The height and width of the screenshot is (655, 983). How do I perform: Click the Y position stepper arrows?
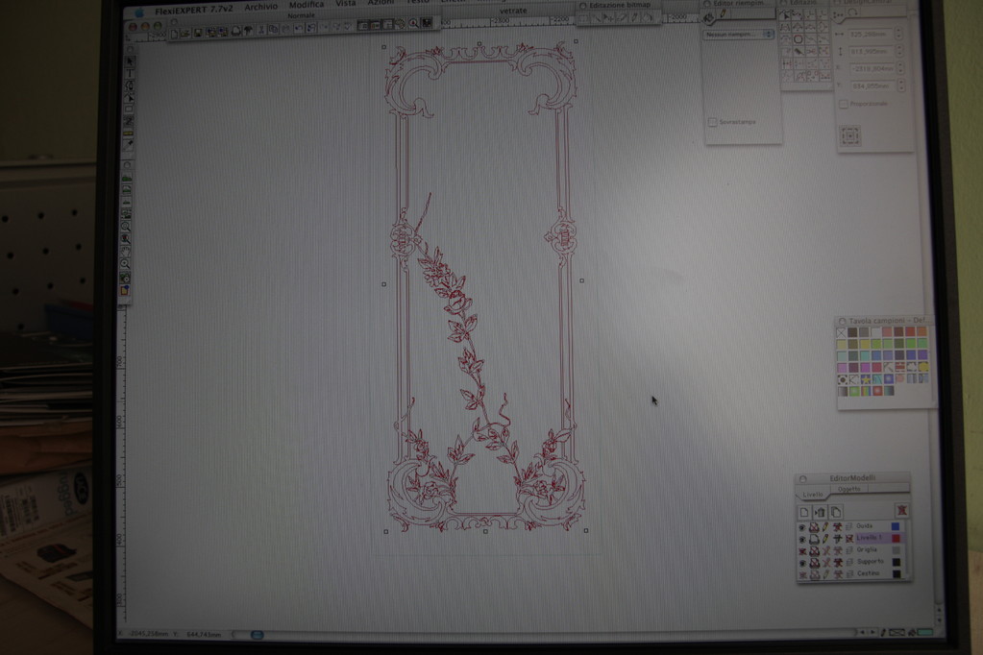coord(899,85)
